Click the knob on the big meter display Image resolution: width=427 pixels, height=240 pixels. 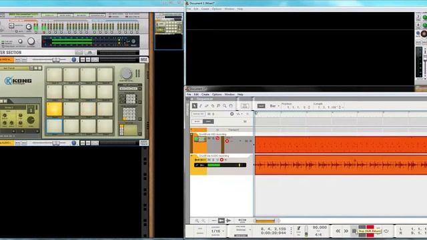point(133,41)
